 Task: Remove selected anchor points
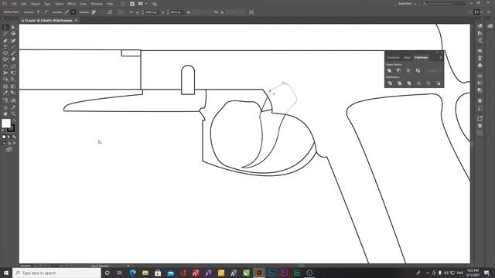tap(94, 12)
